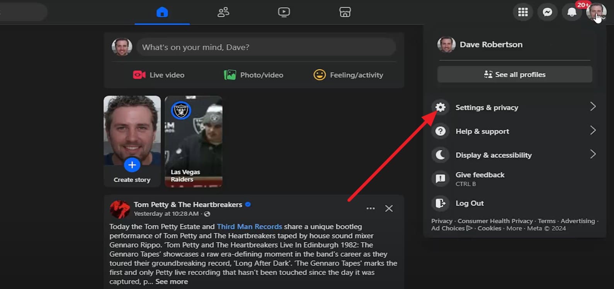This screenshot has height=289, width=614.
Task: Open the post timestamp Yesterday at 10:28 AM
Action: point(166,214)
